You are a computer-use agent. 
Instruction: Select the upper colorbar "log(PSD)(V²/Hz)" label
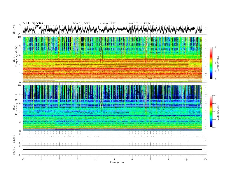pyautogui.click(x=218, y=64)
